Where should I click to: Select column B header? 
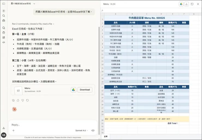[132, 14]
